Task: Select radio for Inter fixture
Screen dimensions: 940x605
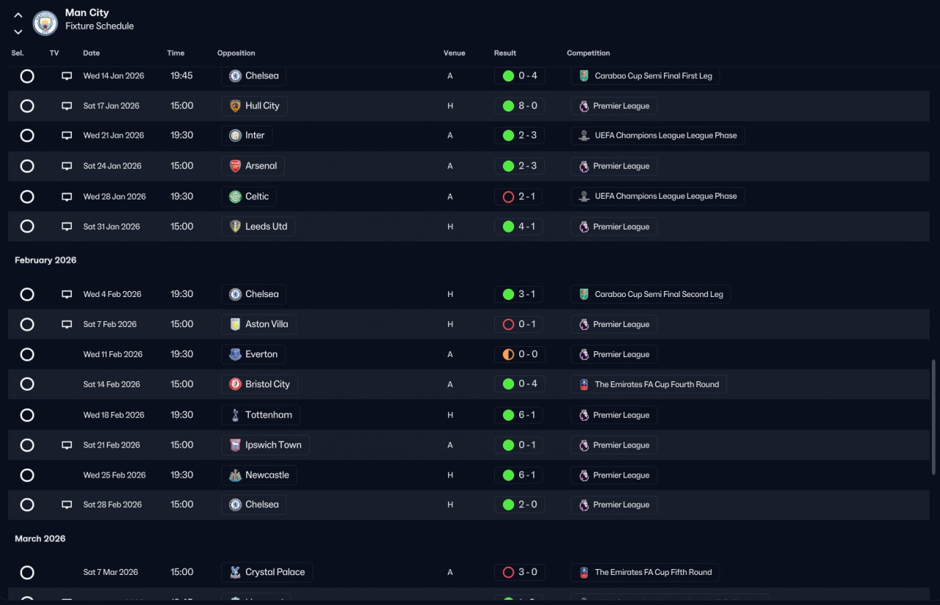Action: click(27, 136)
